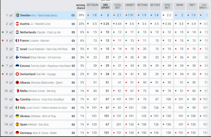The height and width of the screenshot is (137, 211).
Task: Select the 888 SPORT column header
Action: click(x=105, y=6)
